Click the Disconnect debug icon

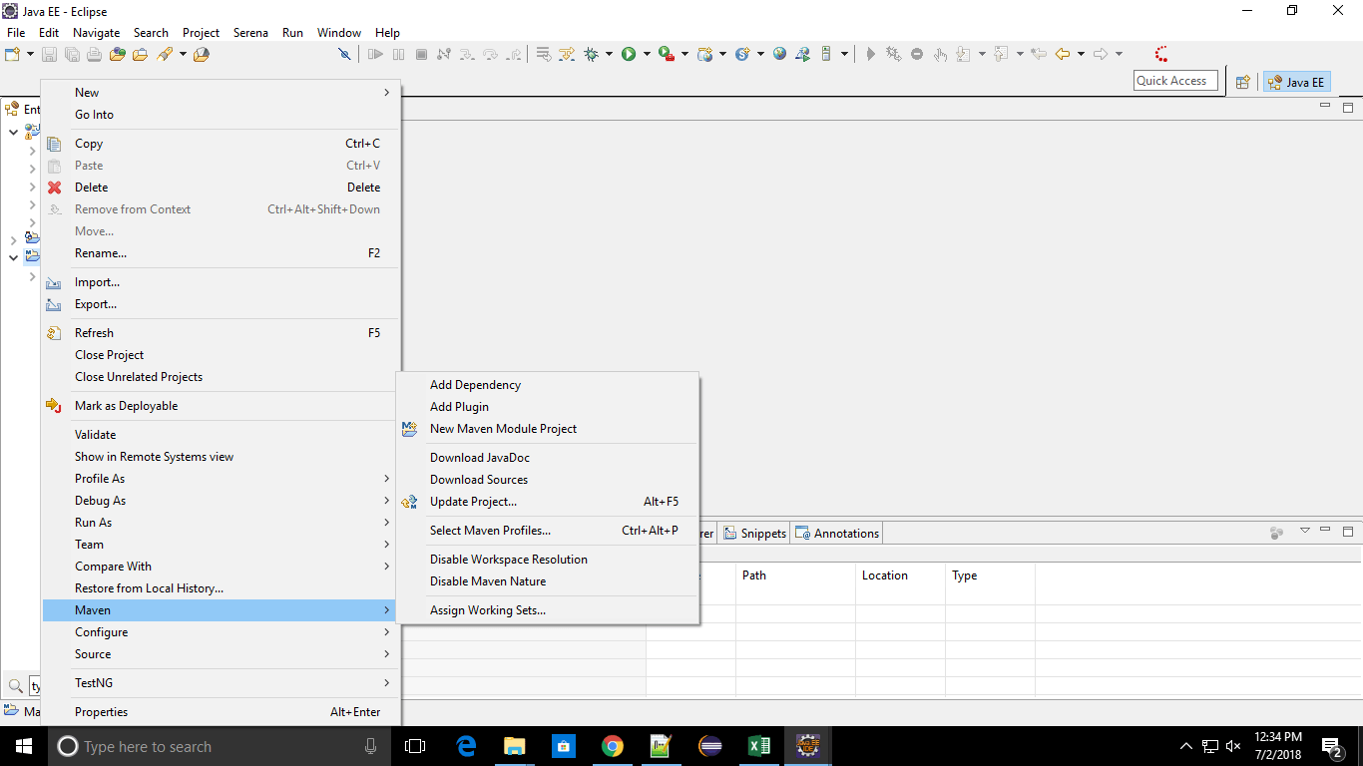tap(444, 54)
